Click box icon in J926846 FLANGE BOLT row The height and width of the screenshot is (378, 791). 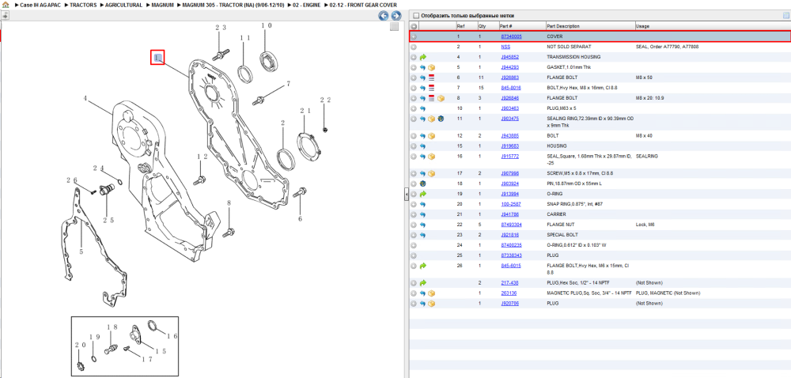(441, 98)
